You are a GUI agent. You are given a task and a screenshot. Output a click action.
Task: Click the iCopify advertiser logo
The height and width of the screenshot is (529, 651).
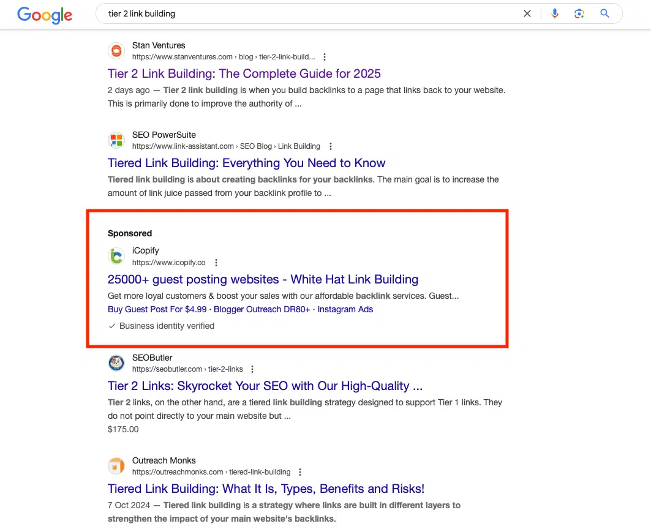(x=116, y=256)
